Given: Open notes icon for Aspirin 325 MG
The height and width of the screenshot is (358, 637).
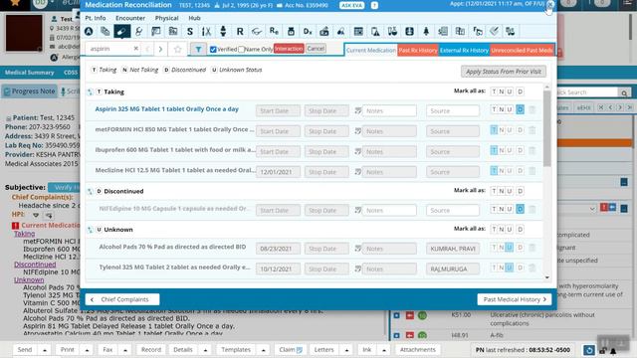Looking at the screenshot, I should click(358, 110).
